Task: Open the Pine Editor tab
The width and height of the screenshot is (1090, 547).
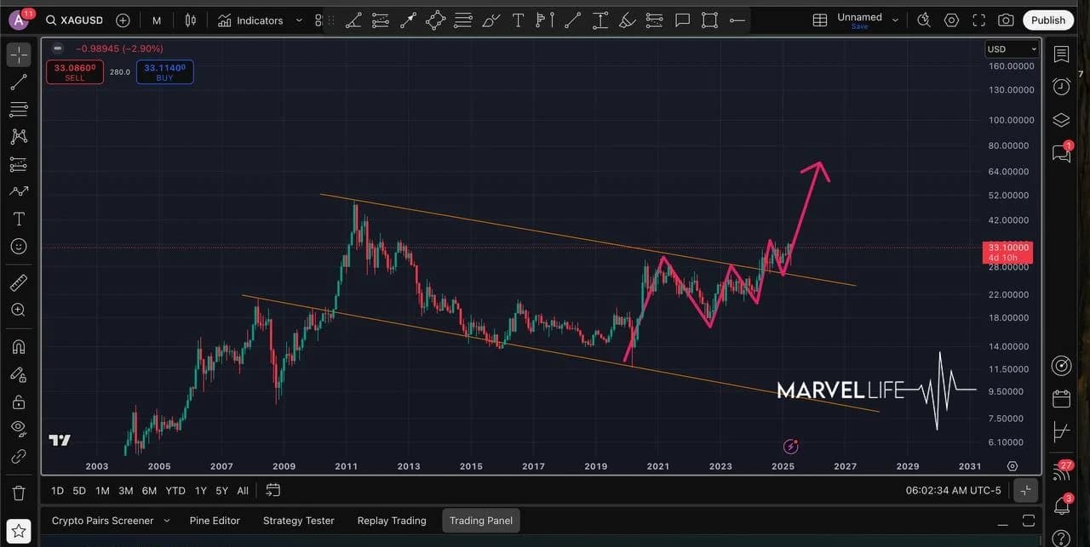Action: [215, 521]
